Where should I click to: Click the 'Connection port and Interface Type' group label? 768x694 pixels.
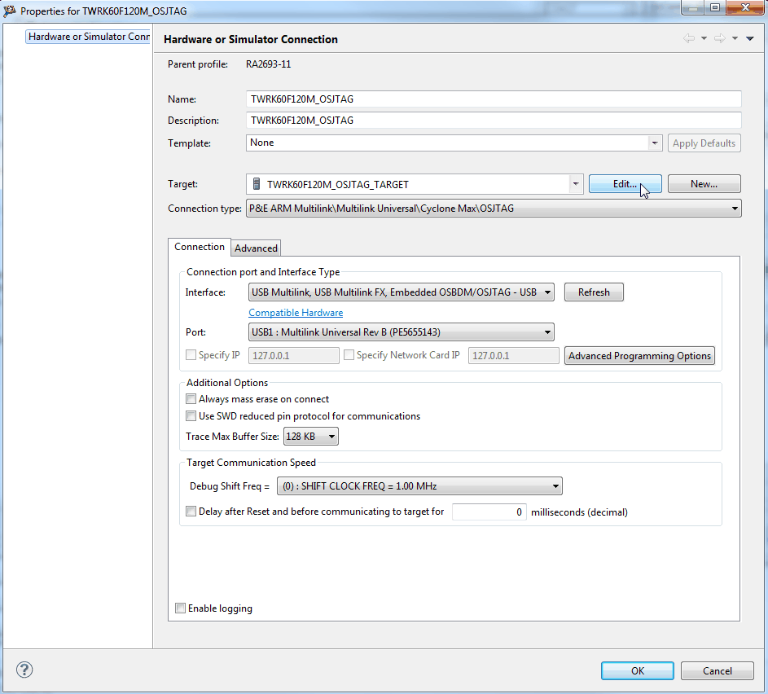tap(263, 272)
